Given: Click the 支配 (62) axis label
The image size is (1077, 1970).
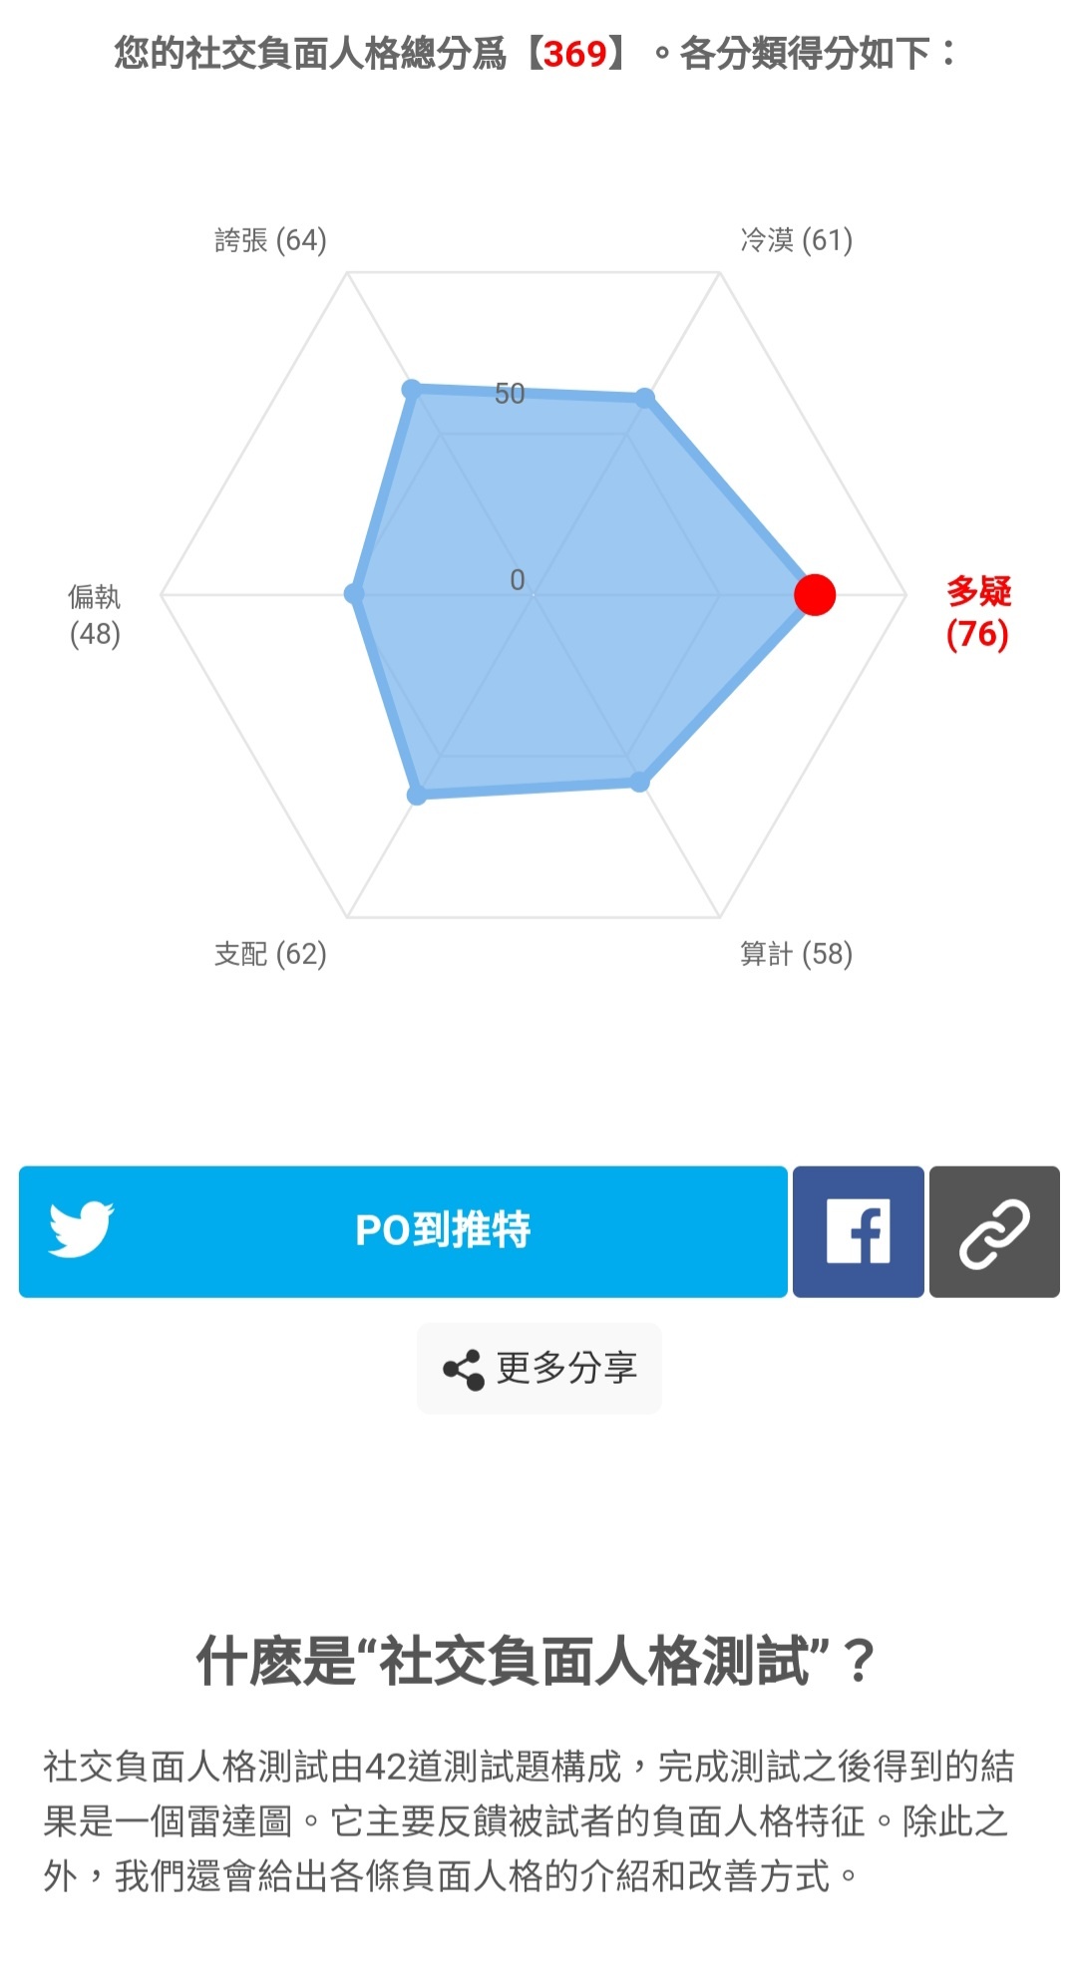Looking at the screenshot, I should coord(270,954).
